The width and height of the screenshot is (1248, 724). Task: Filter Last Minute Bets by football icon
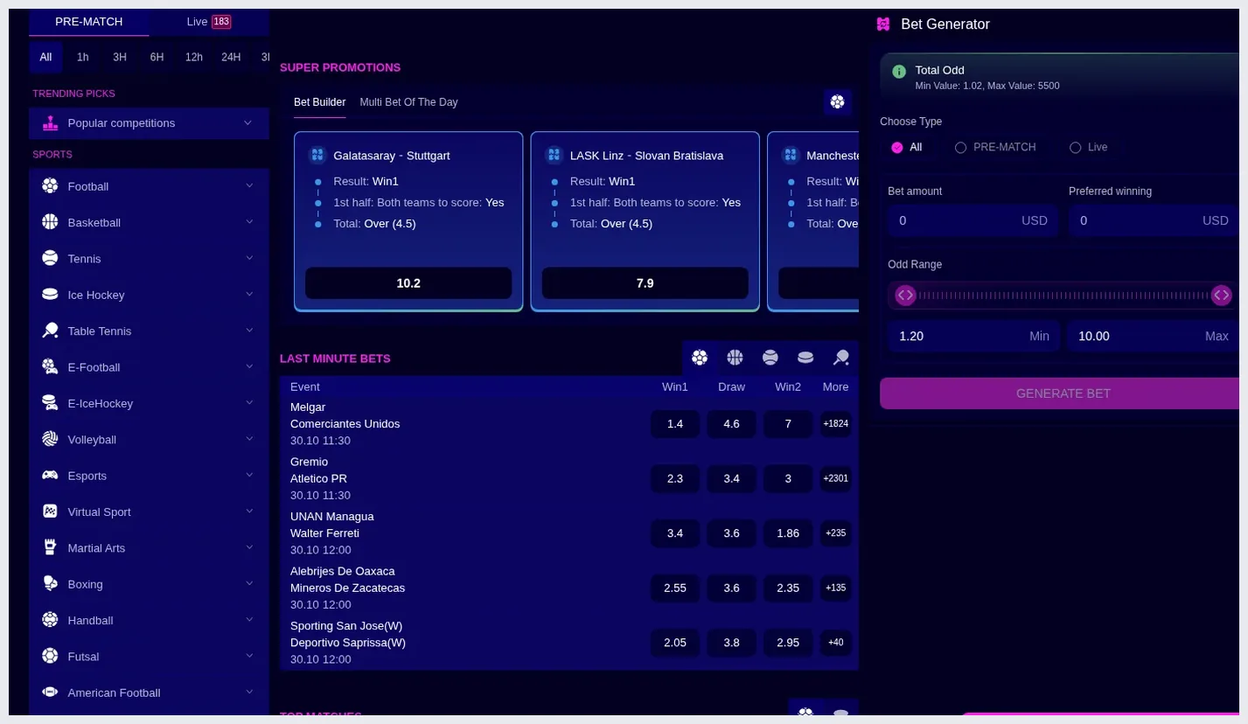coord(700,358)
